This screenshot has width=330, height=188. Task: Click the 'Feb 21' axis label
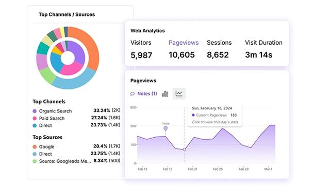click(x=192, y=169)
